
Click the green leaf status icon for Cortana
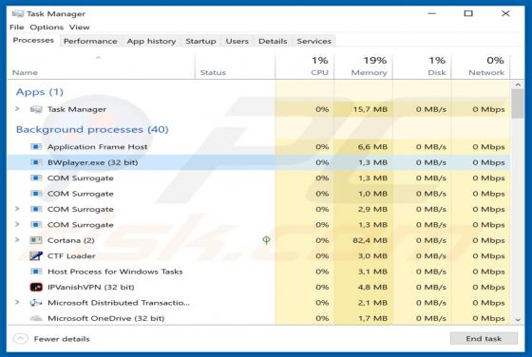click(266, 240)
